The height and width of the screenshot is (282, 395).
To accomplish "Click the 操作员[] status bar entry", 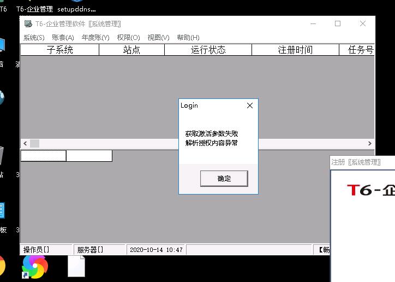I will click(46, 250).
